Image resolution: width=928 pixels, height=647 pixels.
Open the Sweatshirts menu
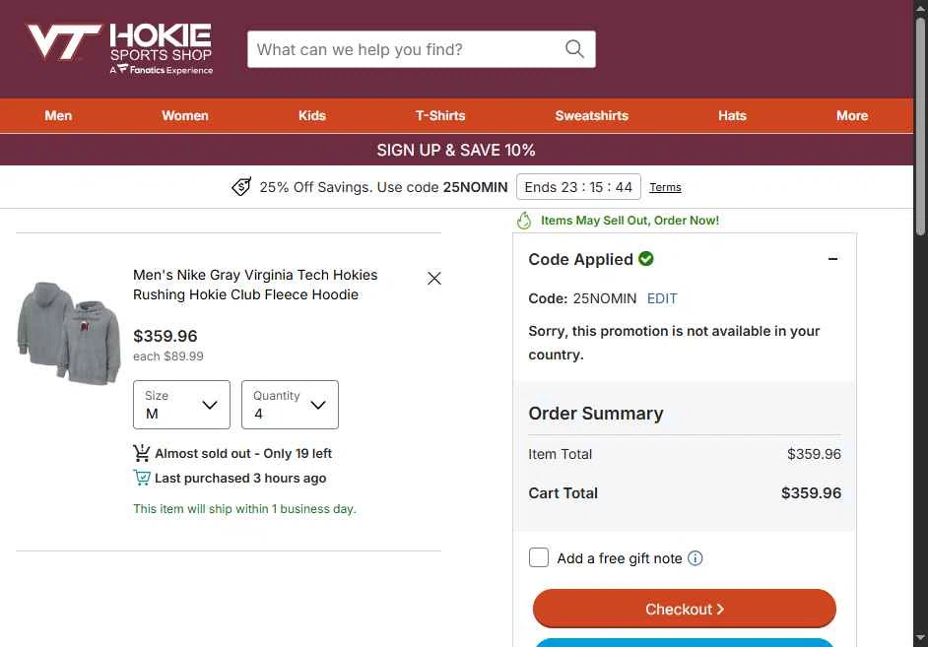pyautogui.click(x=591, y=116)
